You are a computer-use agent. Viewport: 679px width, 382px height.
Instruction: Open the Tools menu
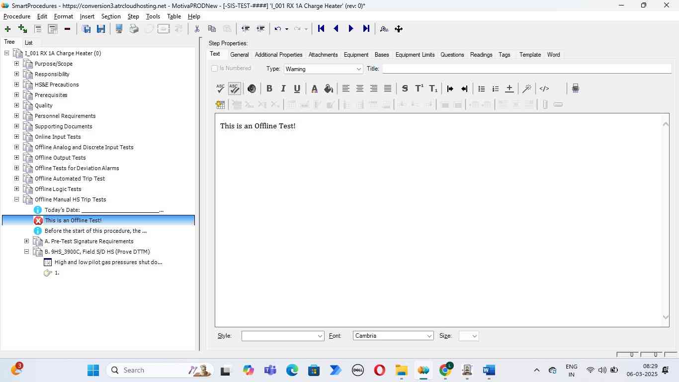(153, 16)
